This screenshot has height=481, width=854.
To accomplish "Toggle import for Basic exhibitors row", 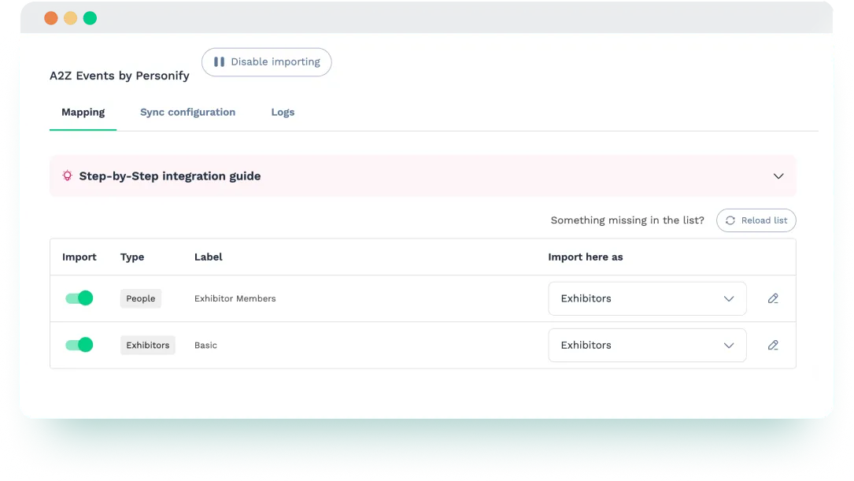I will pos(79,345).
